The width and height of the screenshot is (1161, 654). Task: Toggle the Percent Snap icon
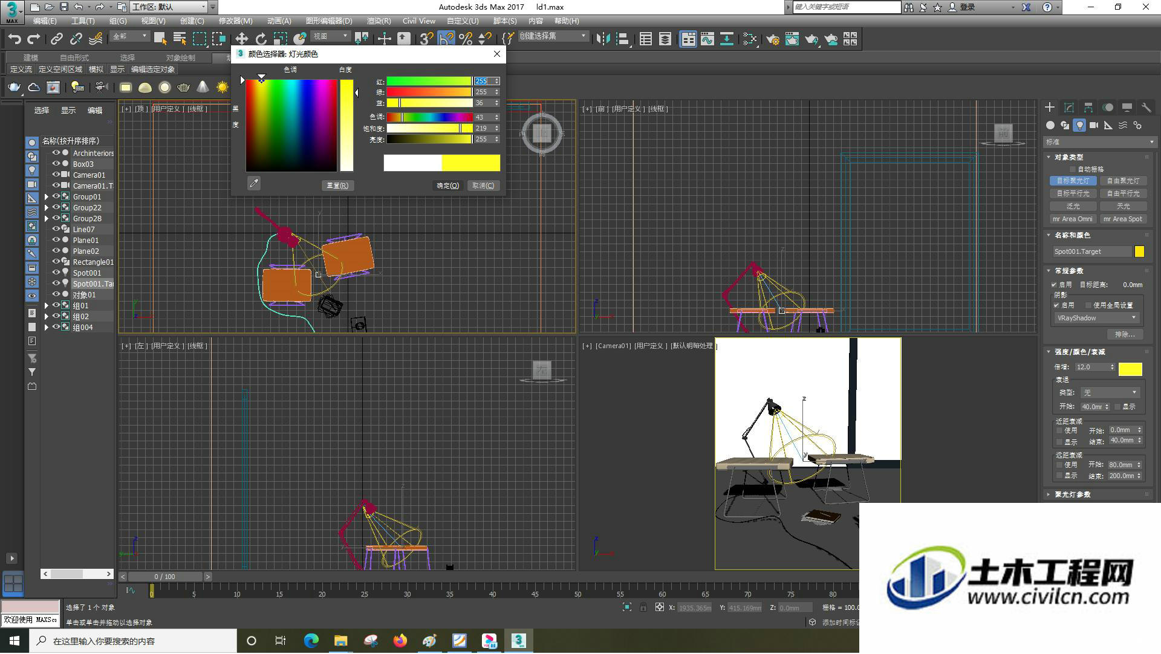coord(466,39)
